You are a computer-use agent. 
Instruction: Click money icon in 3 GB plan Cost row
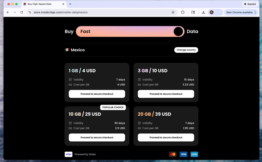click(139, 85)
